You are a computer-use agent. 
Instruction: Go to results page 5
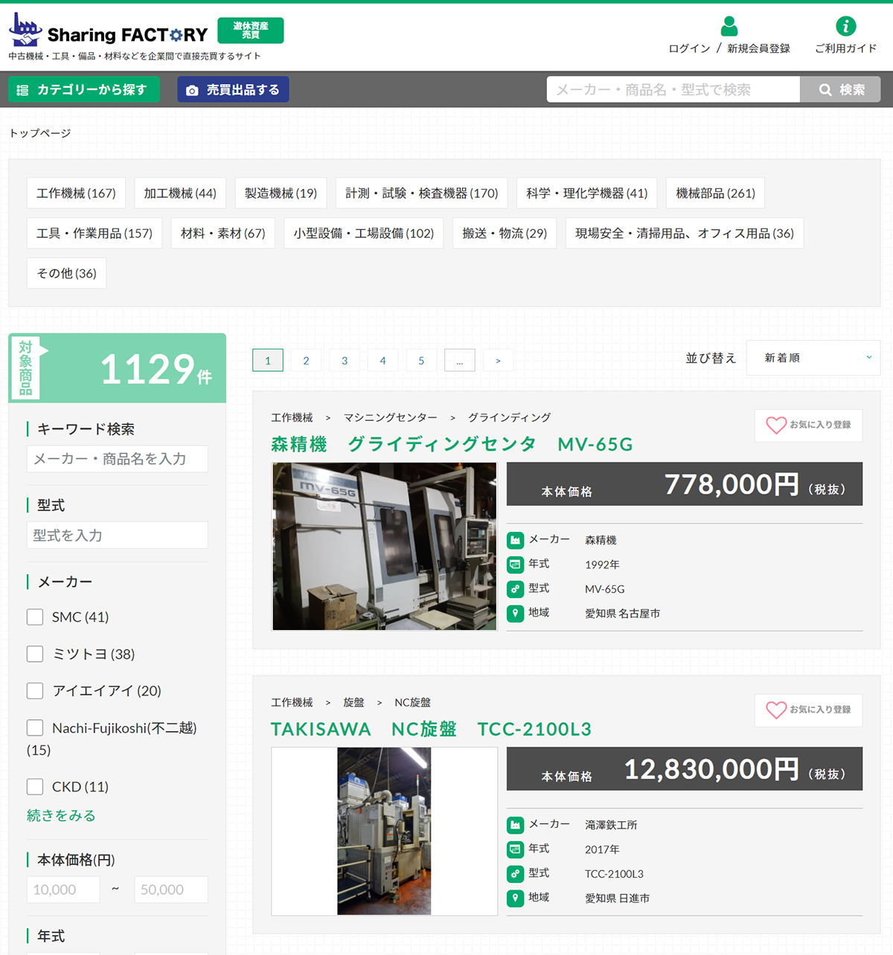pos(421,361)
